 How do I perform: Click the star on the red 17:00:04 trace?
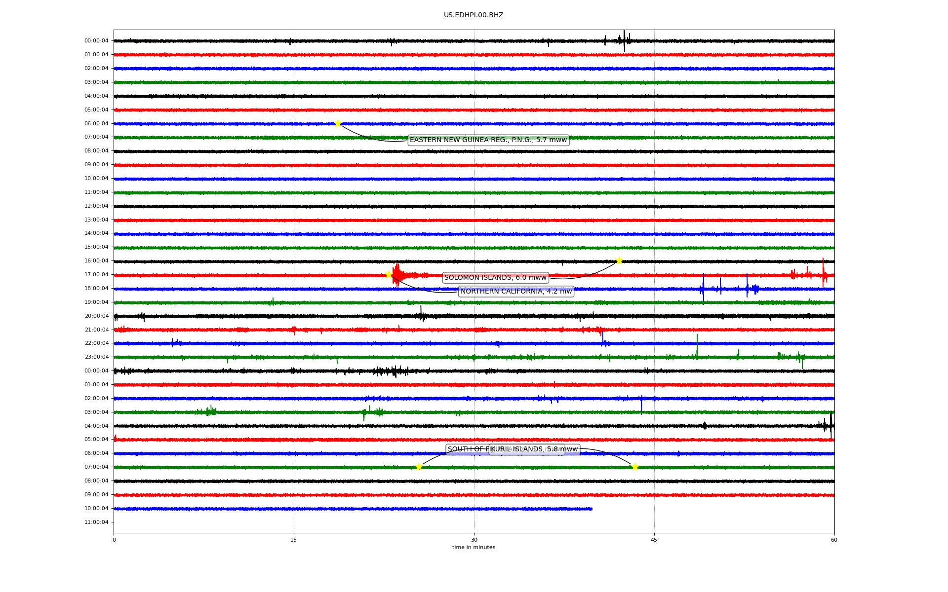tap(389, 274)
